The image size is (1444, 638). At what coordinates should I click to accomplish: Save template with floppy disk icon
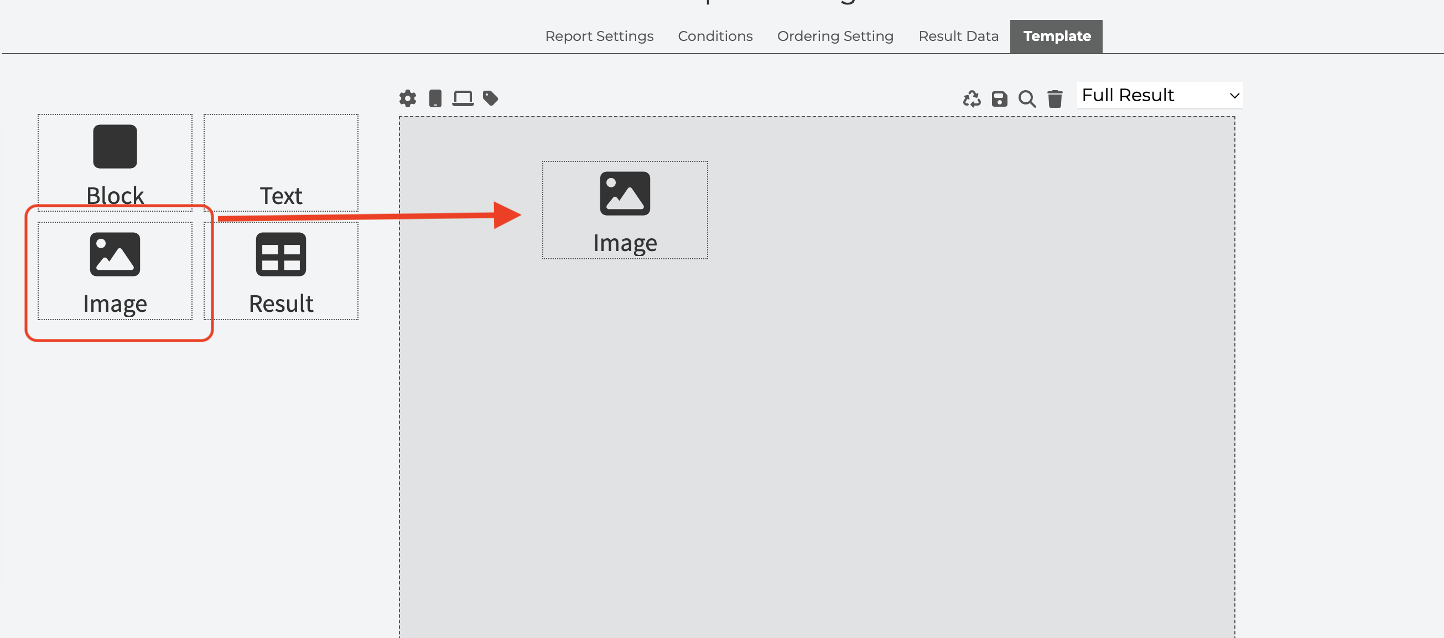coord(999,99)
